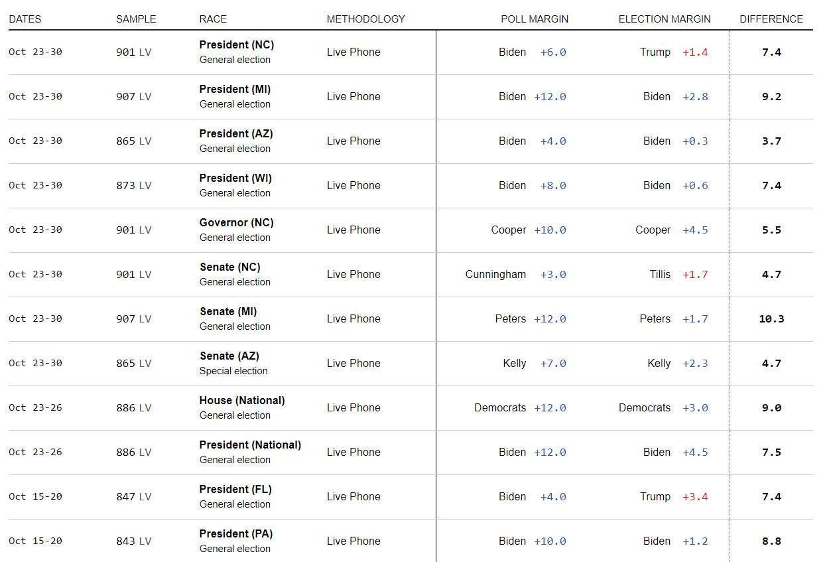
Task: Open the President (National) race entry
Action: (x=250, y=445)
